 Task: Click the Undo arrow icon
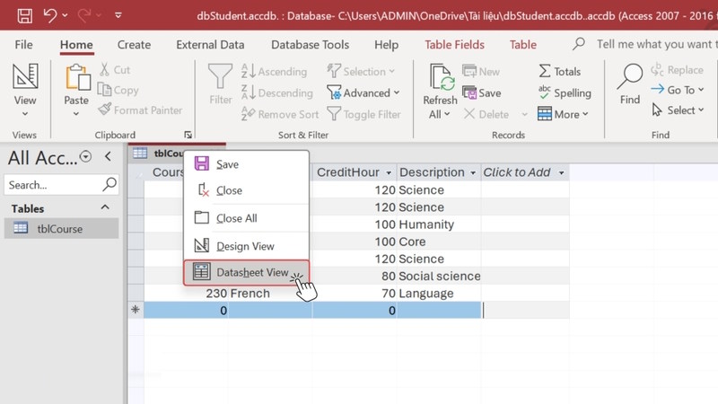pos(50,15)
